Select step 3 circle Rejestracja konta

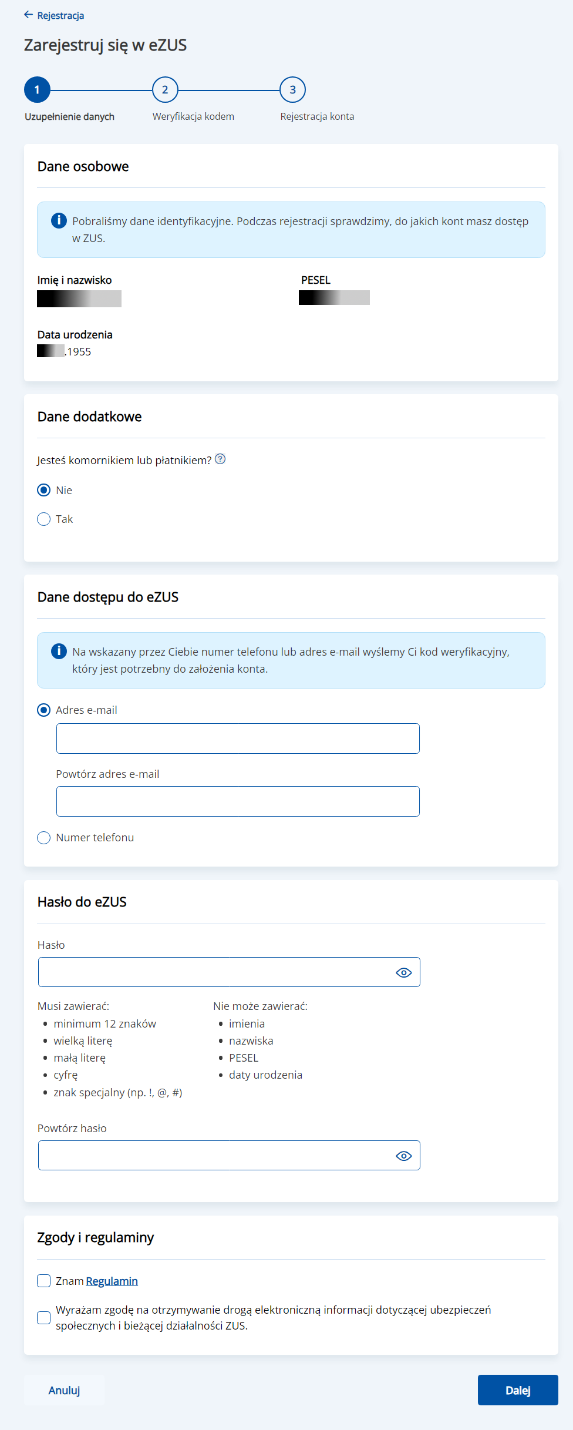(293, 90)
